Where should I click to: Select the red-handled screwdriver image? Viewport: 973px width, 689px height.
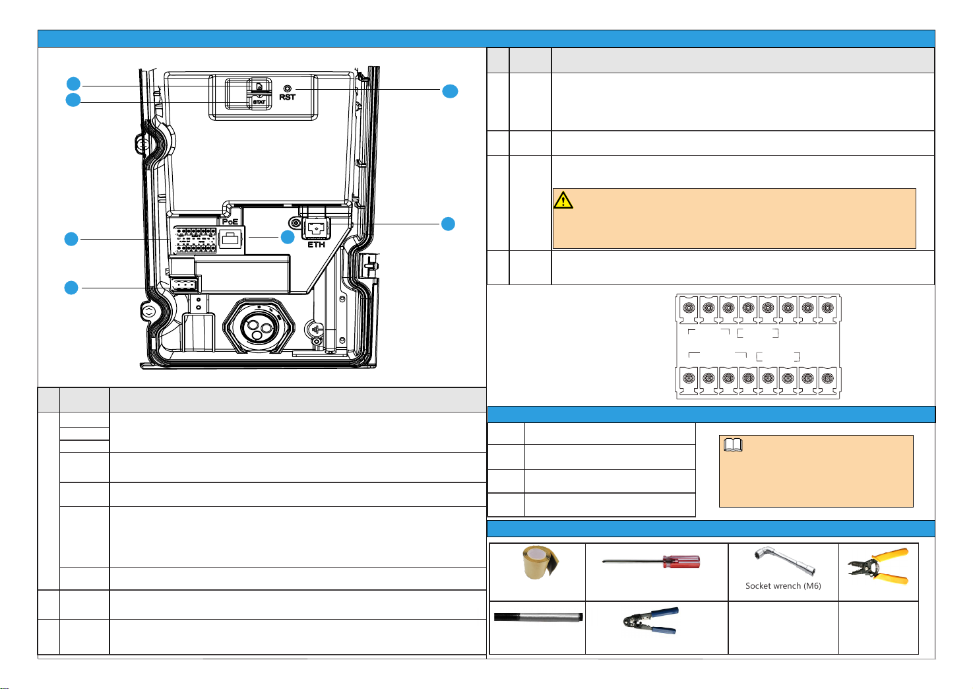(651, 562)
